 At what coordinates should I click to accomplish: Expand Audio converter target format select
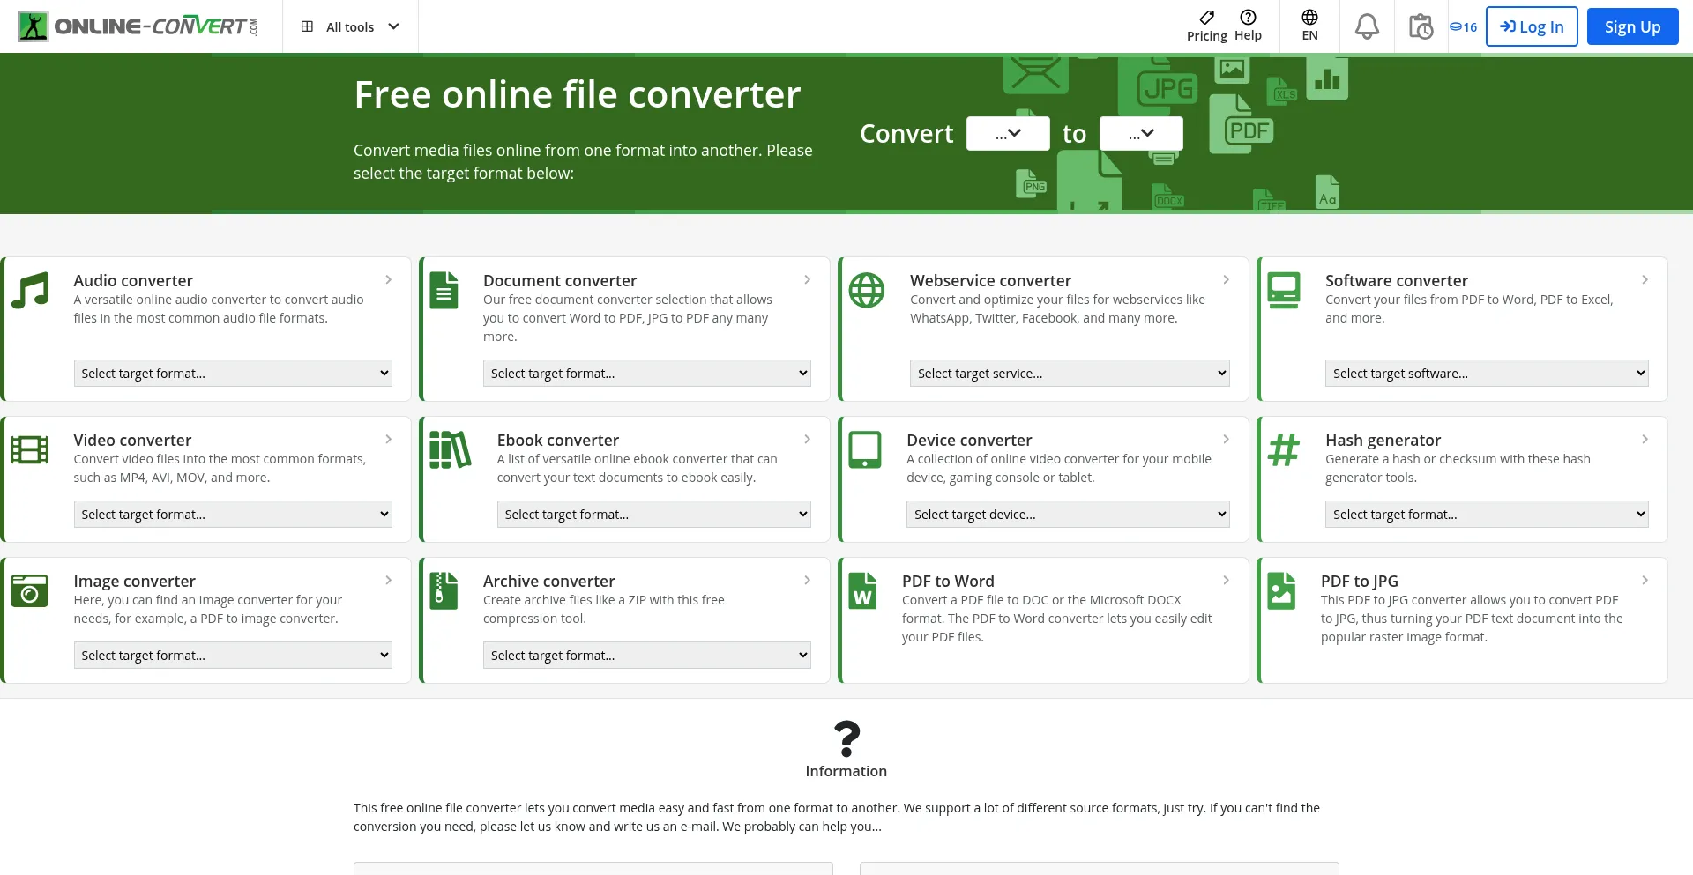233,374
